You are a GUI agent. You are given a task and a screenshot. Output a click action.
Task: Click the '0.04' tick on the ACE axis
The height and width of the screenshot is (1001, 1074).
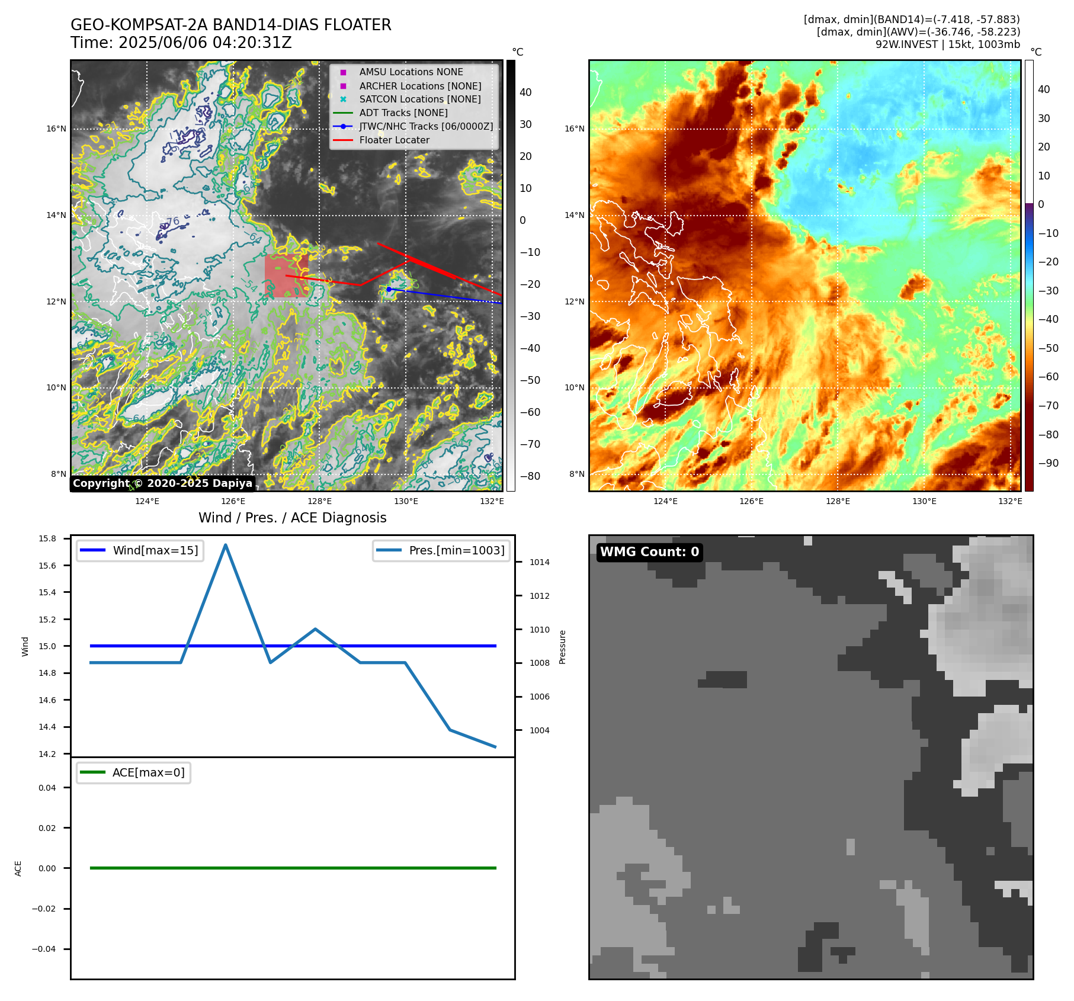47,788
